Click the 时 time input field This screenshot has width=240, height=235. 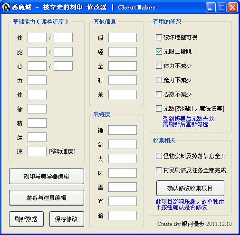coord(123,80)
